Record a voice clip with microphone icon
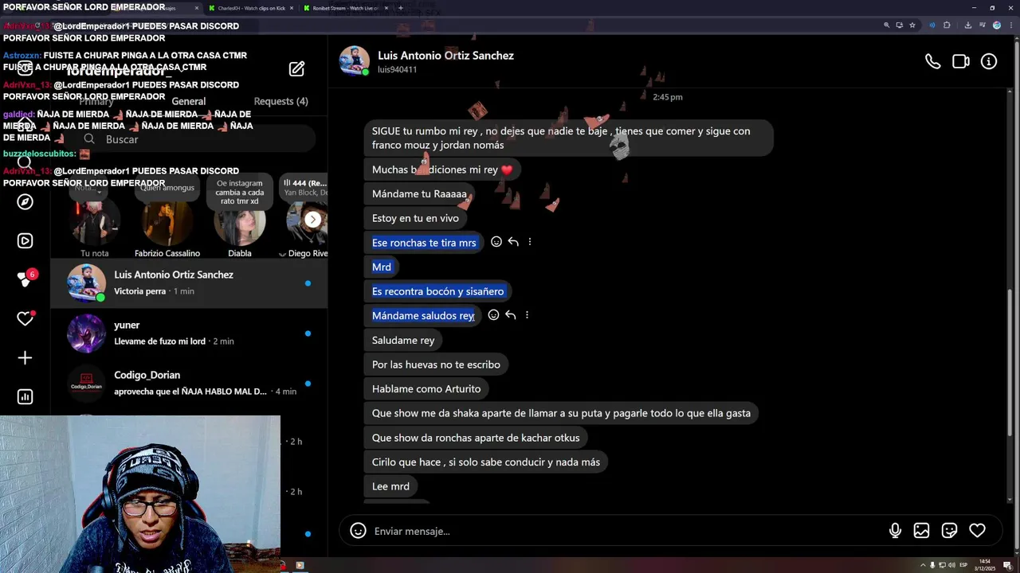1020x573 pixels. tap(895, 531)
